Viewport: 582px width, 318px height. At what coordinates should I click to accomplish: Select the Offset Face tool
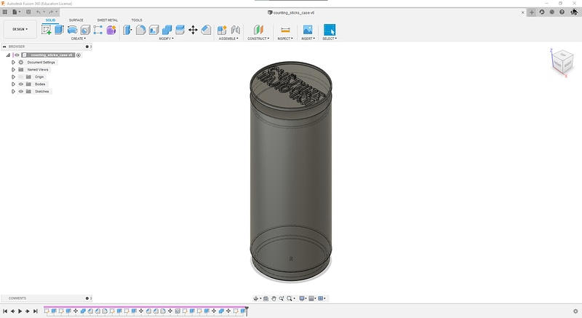pos(180,30)
